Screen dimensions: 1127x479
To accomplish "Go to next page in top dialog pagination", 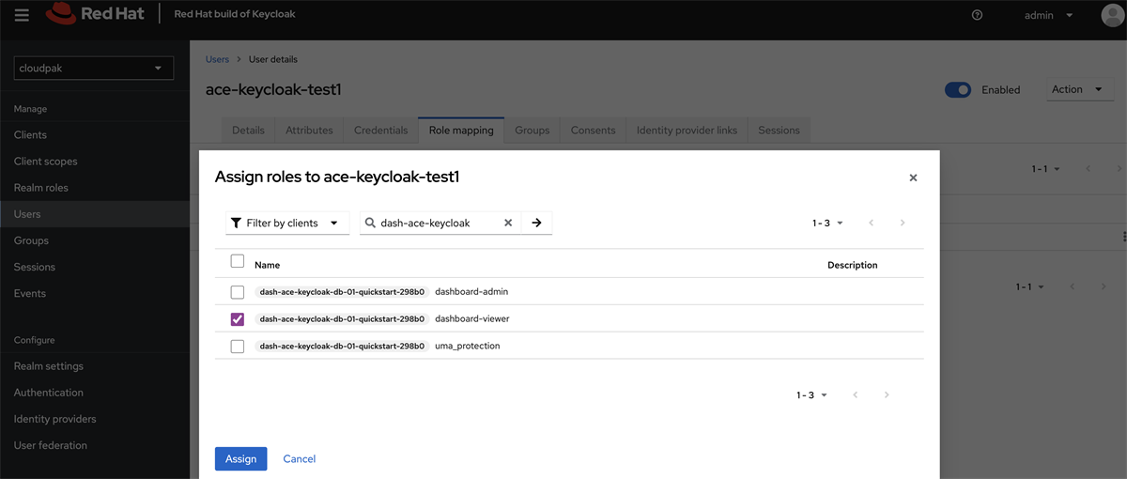I will tap(903, 223).
